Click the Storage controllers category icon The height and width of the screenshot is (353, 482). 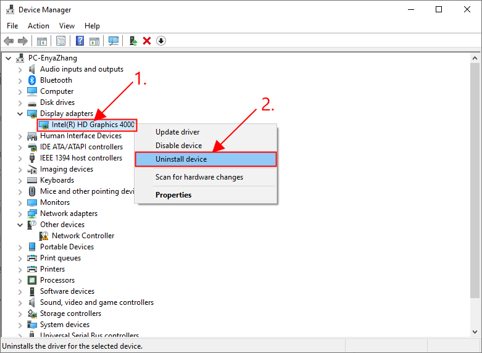32,314
